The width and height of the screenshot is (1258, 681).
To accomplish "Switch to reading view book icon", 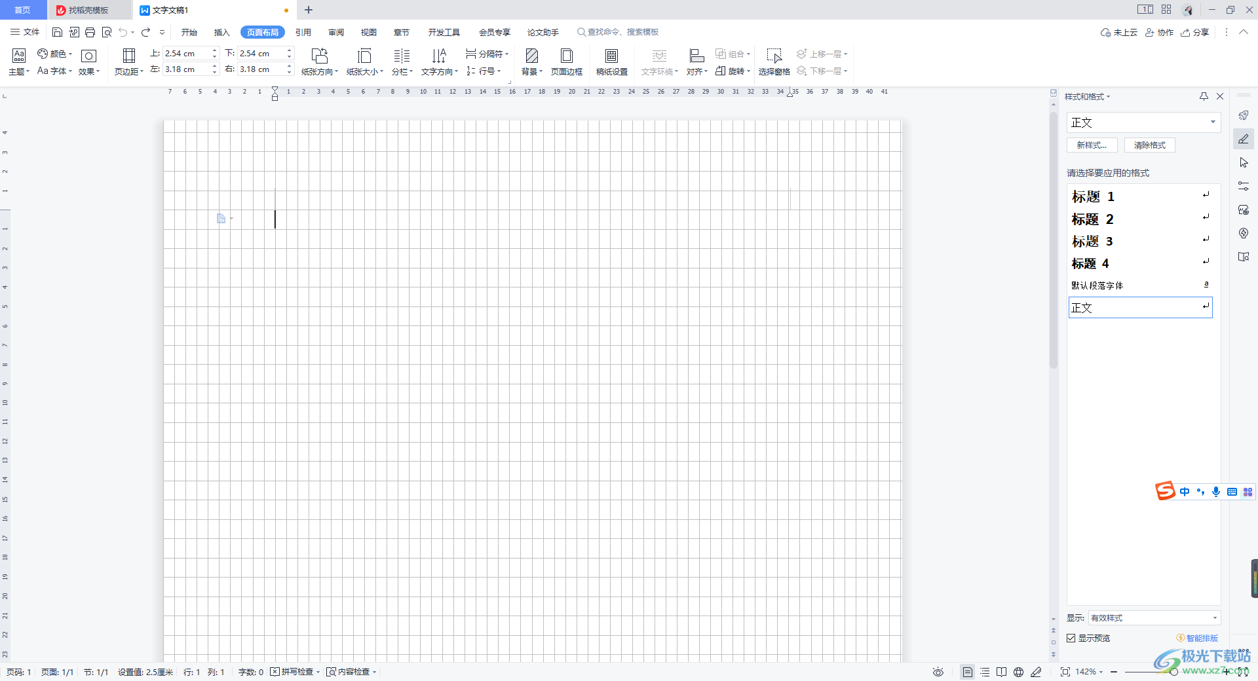I will (1001, 672).
